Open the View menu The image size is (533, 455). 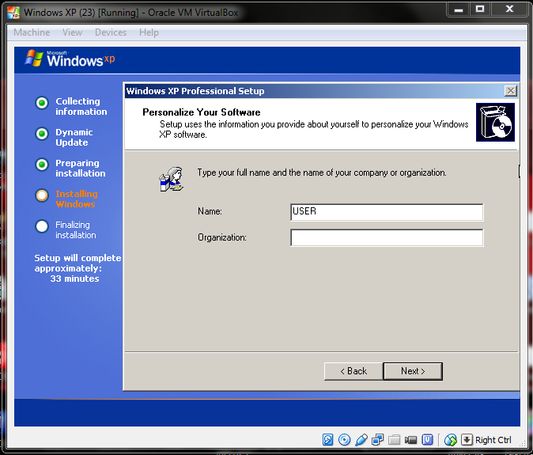point(72,32)
